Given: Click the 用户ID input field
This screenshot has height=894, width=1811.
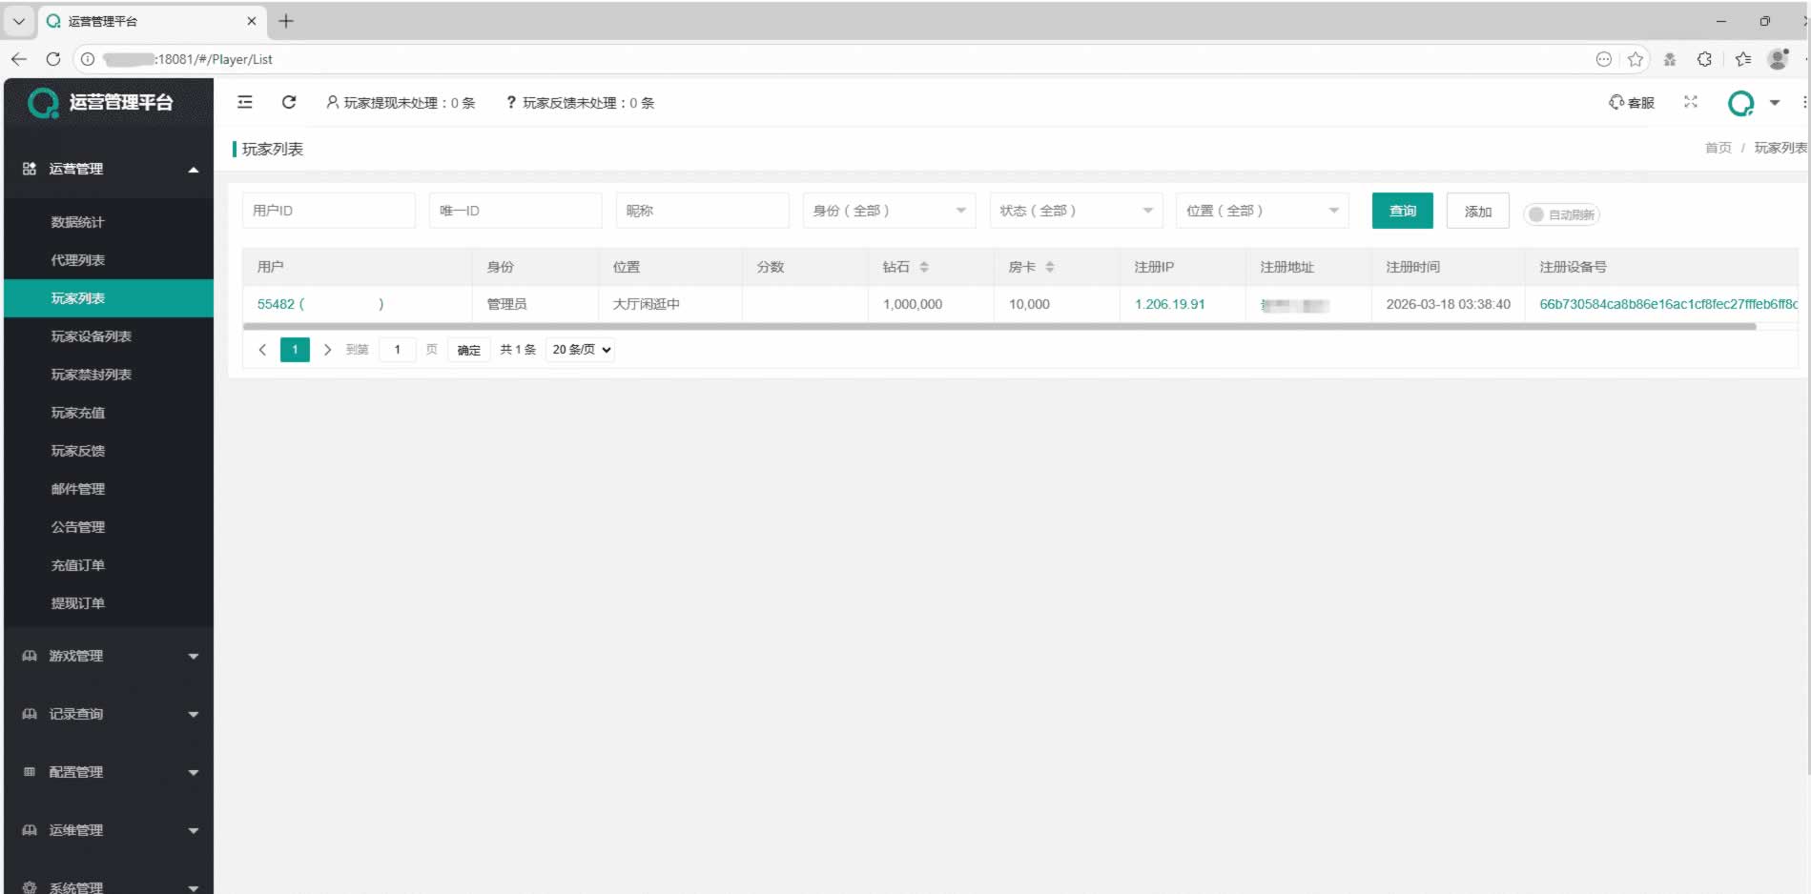Looking at the screenshot, I should coord(328,211).
